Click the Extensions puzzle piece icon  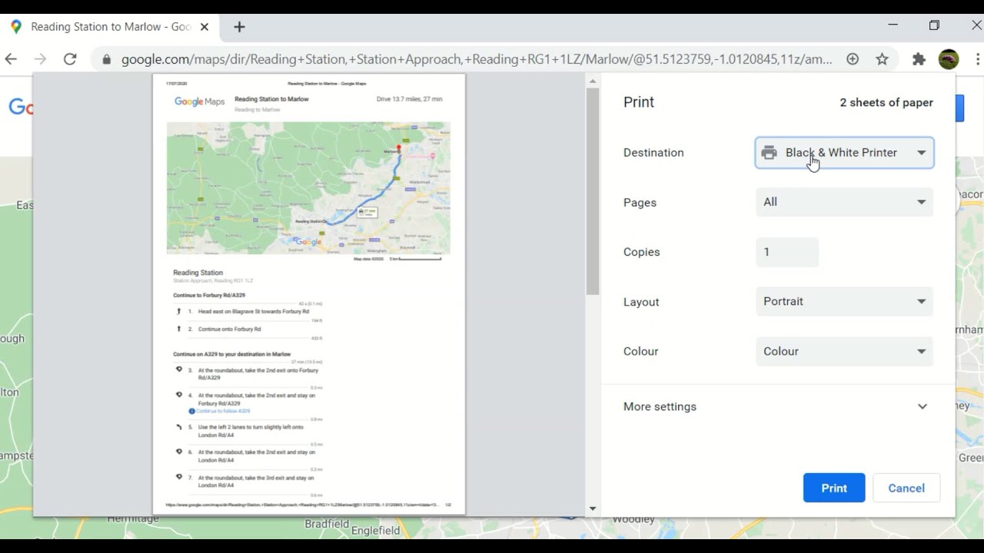point(919,58)
